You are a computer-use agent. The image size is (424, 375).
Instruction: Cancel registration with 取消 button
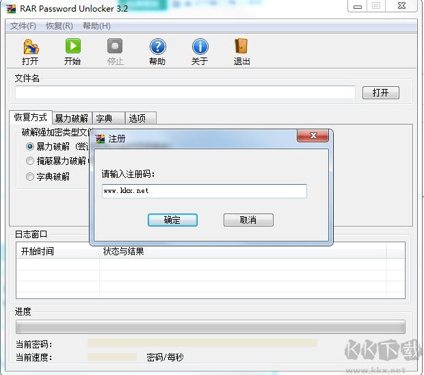tap(248, 220)
